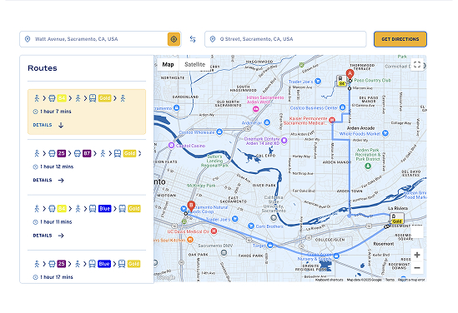Focus the Watt Avenue origin input field
The width and height of the screenshot is (458, 313).
[x=100, y=39]
